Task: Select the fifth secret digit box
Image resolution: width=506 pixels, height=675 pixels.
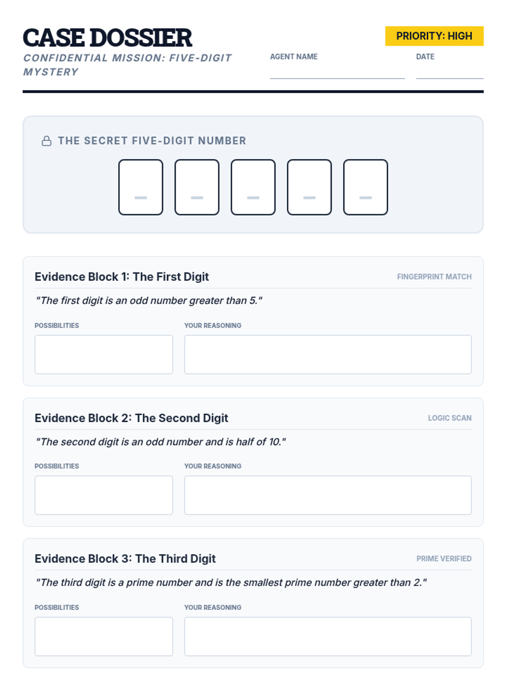Action: pos(365,187)
